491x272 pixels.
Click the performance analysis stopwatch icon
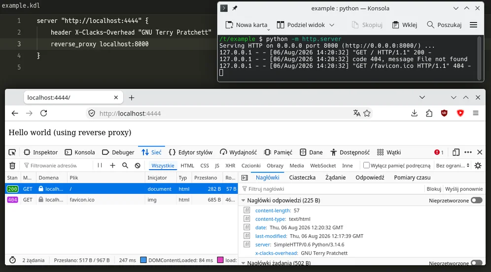pyautogui.click(x=12, y=260)
